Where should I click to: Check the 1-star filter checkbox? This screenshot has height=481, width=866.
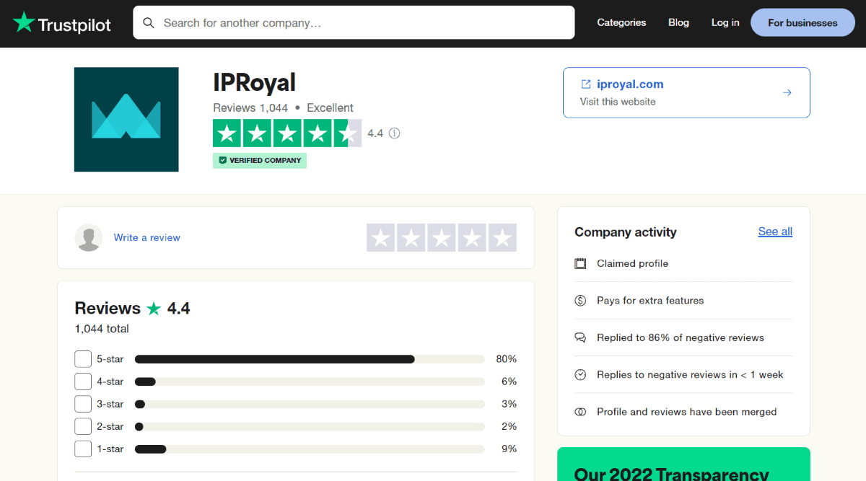tap(83, 449)
